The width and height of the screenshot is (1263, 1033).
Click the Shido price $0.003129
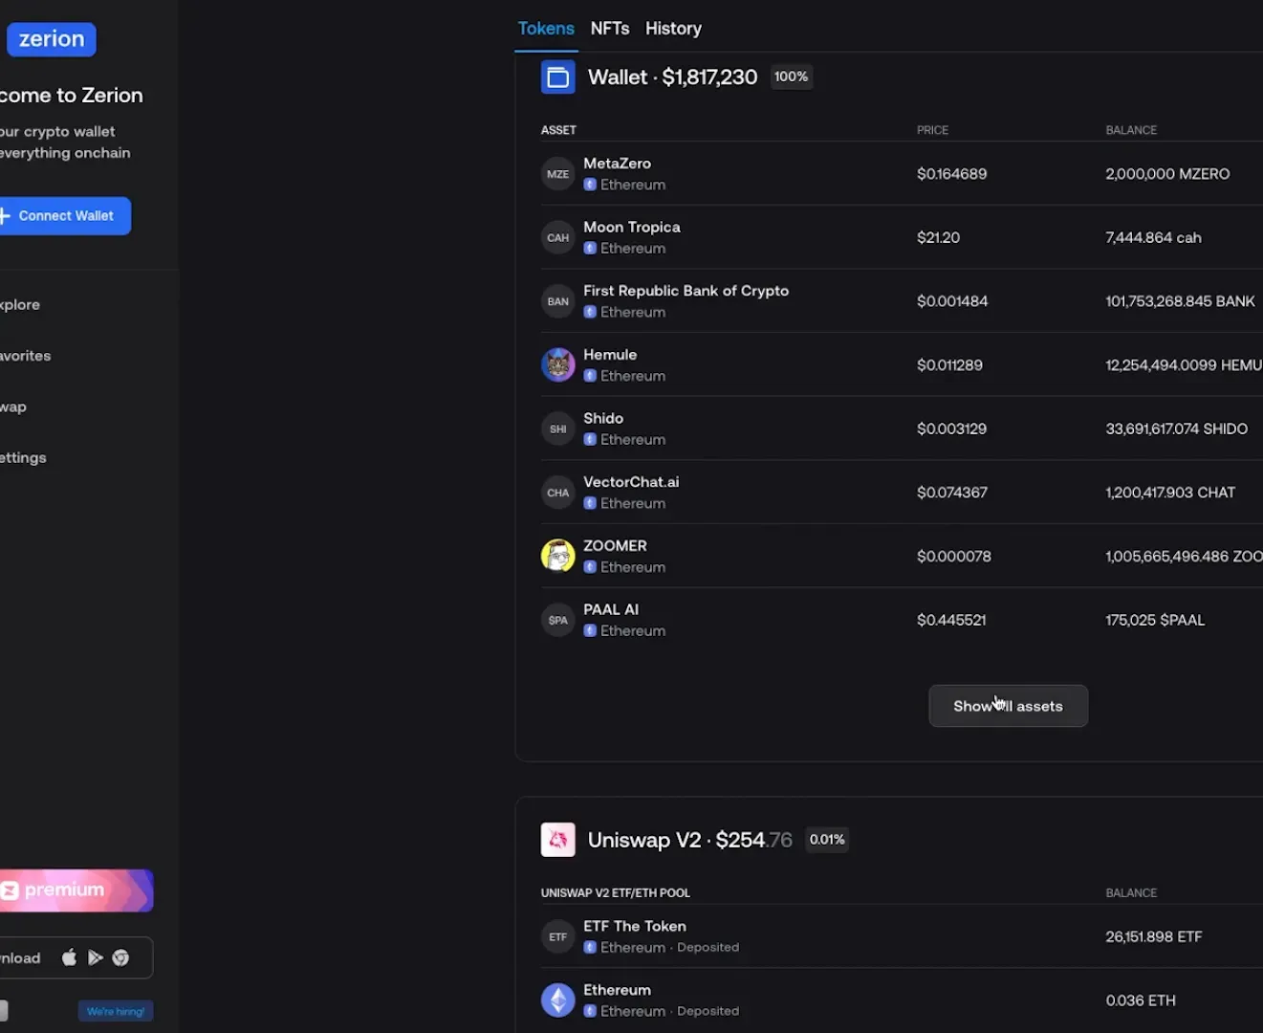(951, 429)
